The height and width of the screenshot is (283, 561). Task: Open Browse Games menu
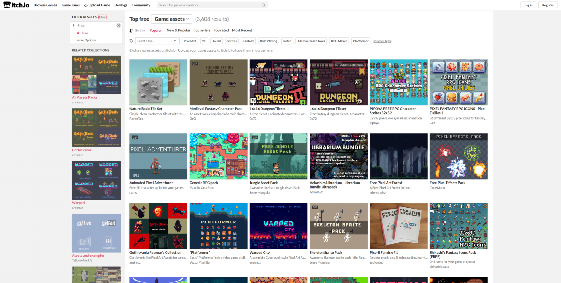coord(45,5)
